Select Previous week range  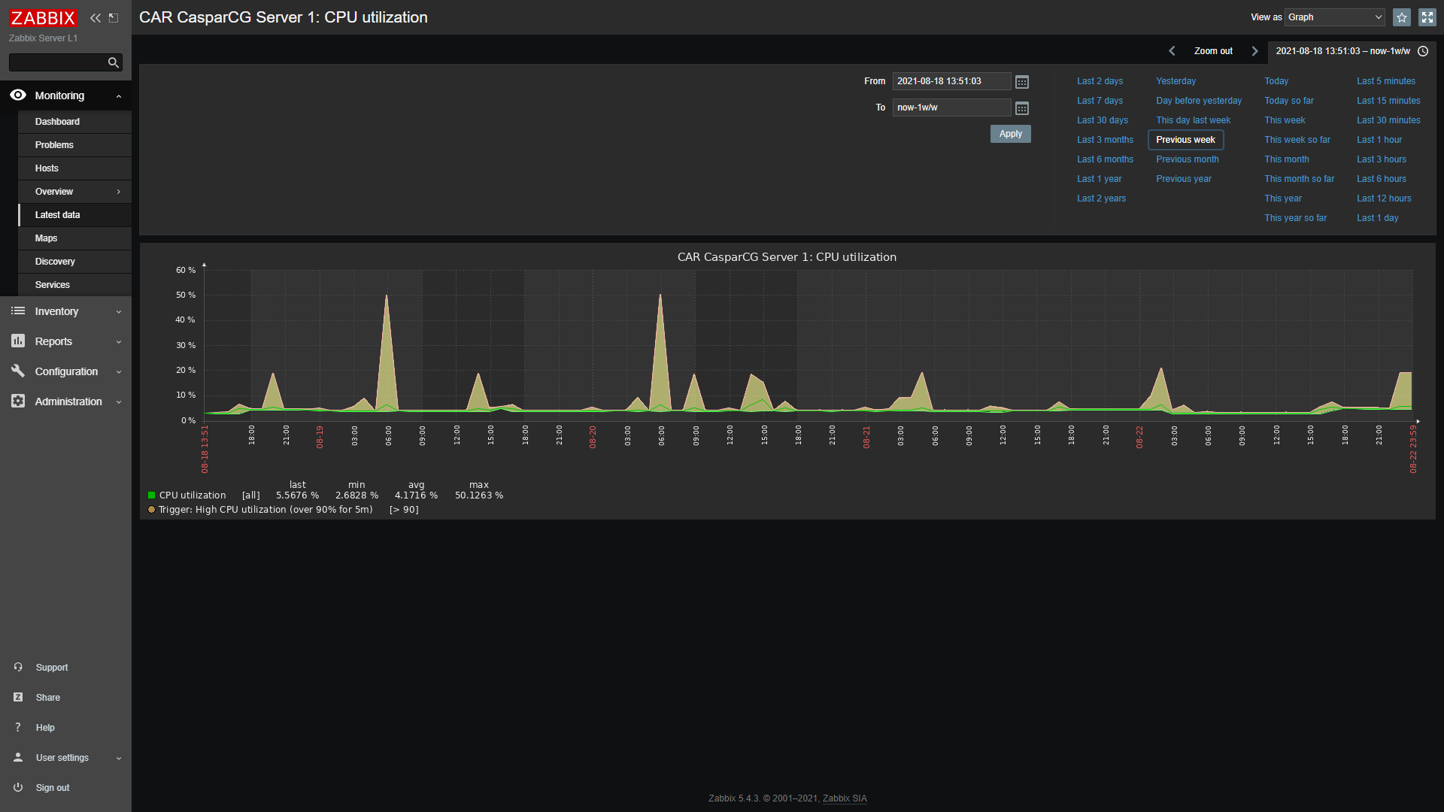tap(1185, 140)
